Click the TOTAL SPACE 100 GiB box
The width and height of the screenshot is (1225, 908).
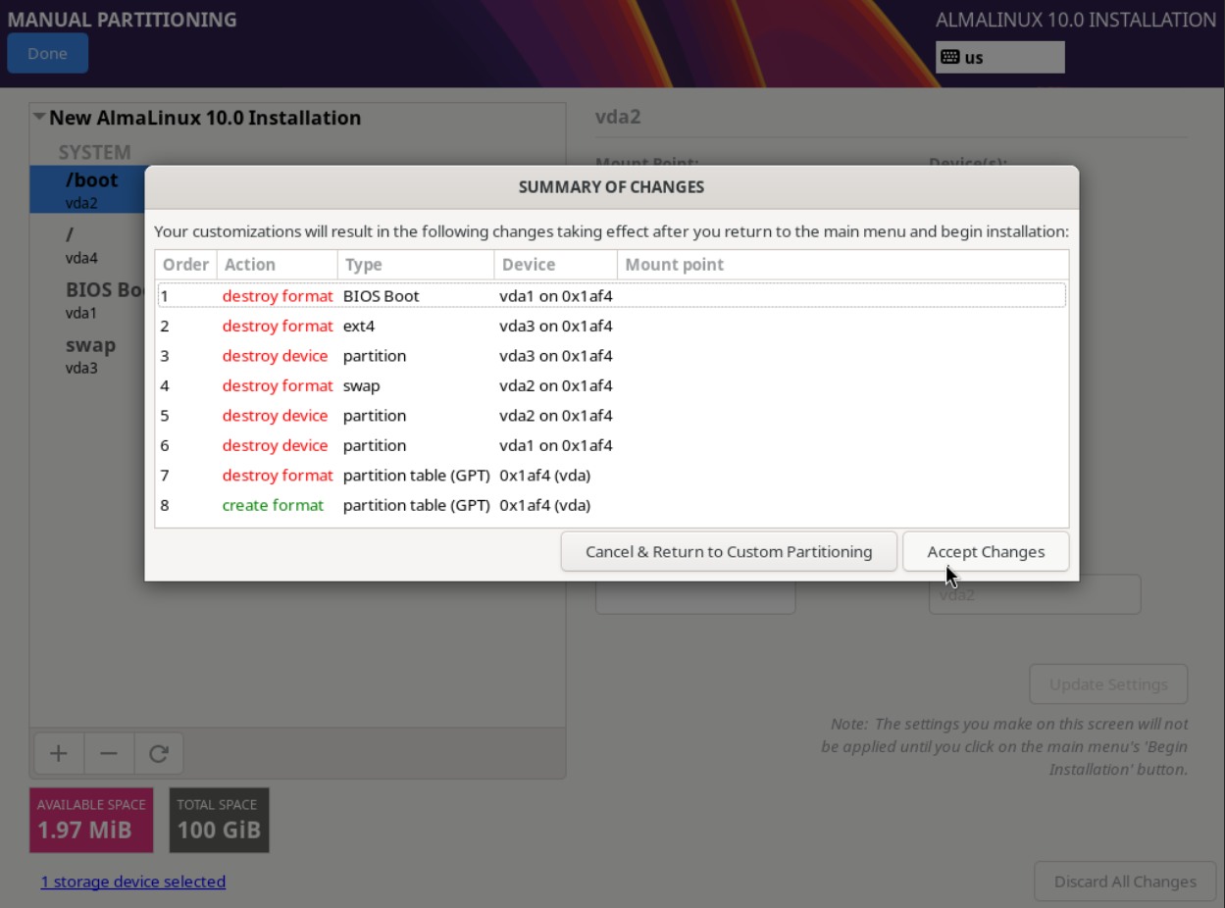coord(219,820)
